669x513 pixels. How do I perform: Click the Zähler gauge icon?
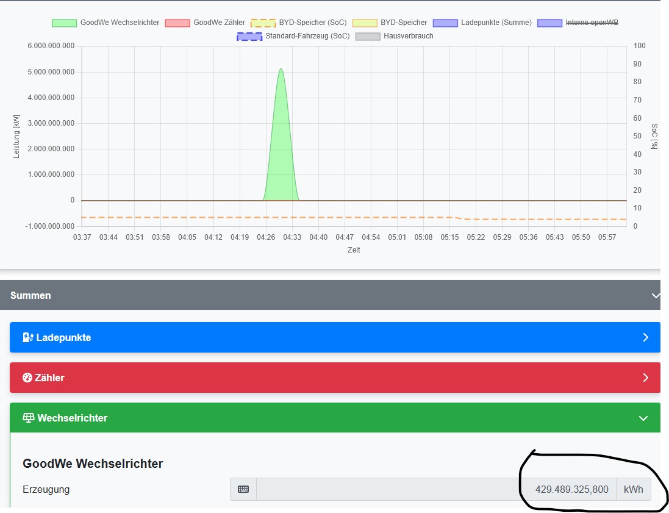(27, 378)
